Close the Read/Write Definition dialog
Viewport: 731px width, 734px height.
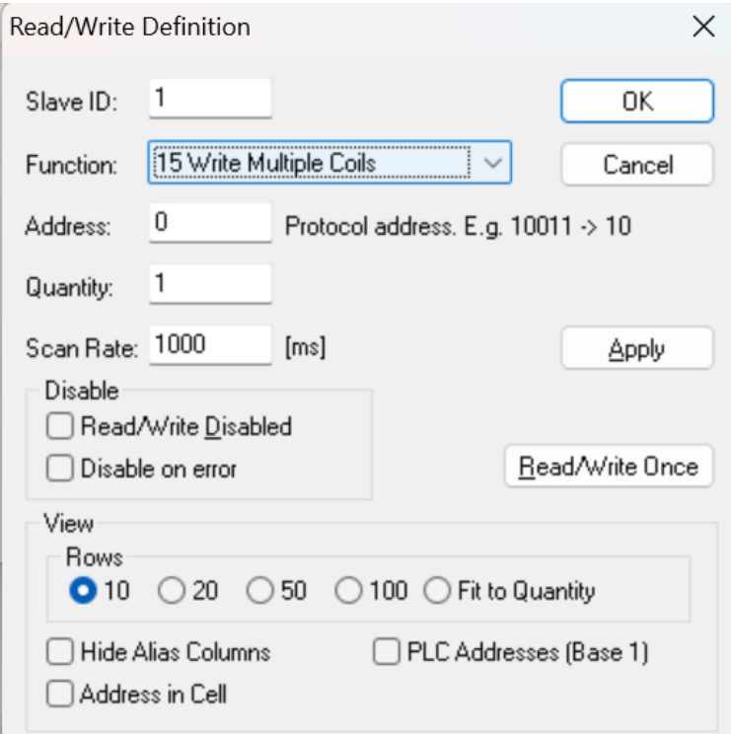(703, 27)
